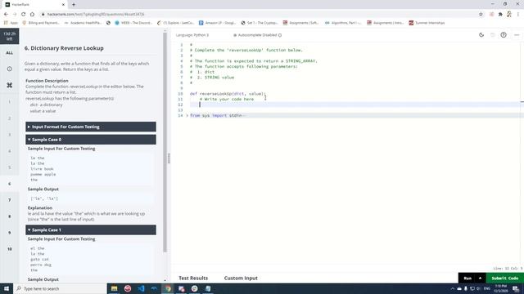The width and height of the screenshot is (524, 294).
Task: Open Summer Internships bookmark
Action: [x=427, y=23]
